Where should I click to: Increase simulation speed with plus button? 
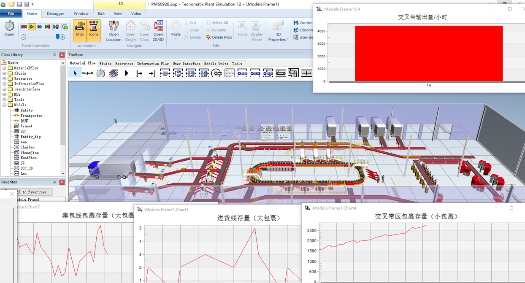[62, 37]
